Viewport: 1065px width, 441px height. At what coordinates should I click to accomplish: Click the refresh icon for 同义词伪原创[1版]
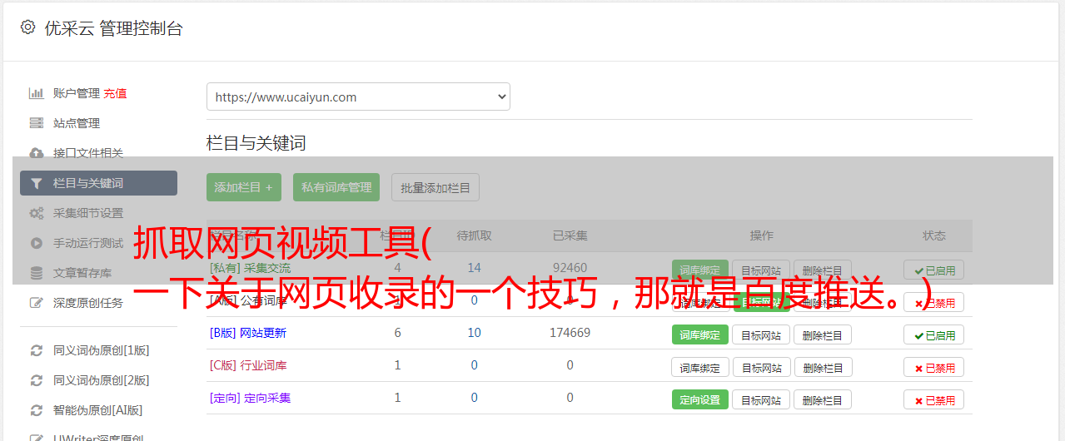click(37, 350)
